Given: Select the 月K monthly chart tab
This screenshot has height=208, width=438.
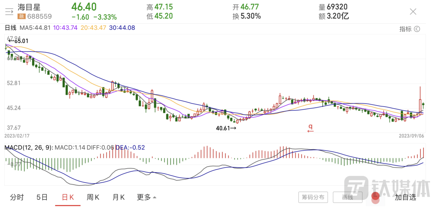Looking at the screenshot, I should point(119,197).
